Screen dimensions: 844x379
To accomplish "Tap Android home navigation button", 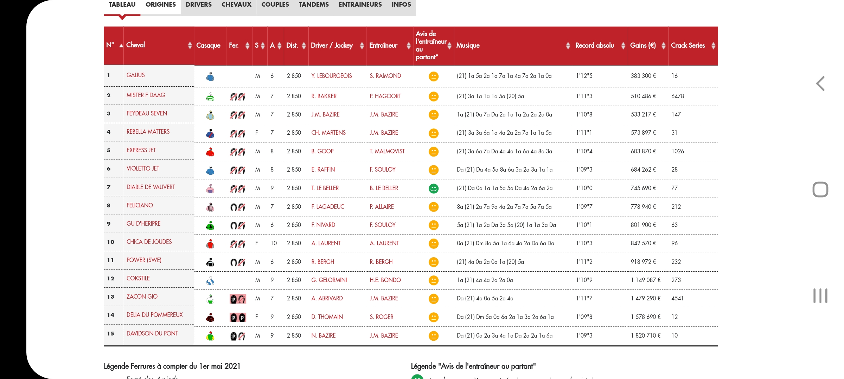I will point(820,189).
